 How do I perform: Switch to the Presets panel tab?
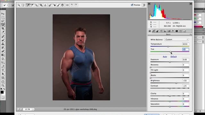tap(180, 31)
